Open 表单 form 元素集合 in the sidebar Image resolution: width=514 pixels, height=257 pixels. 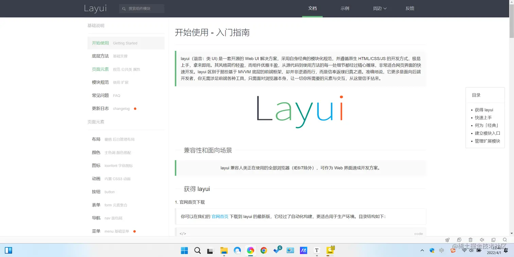point(126,205)
